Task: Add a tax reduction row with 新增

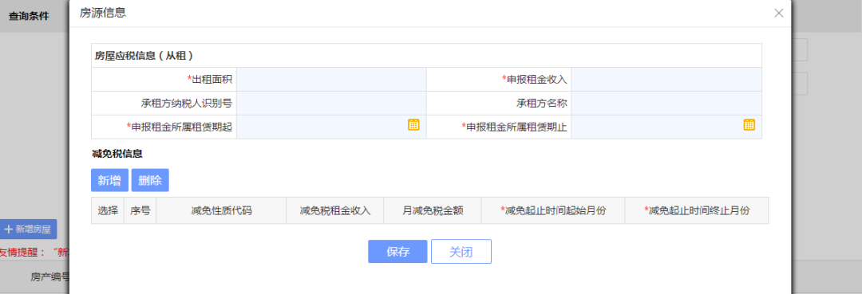Action: (109, 180)
